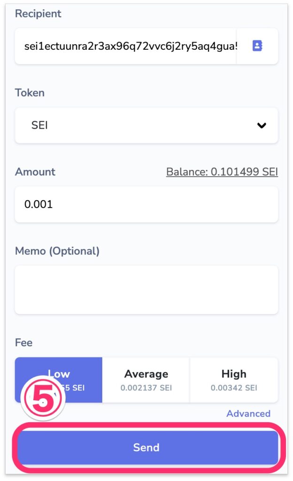The image size is (293, 481).
Task: Choose the Average fee option
Action: 146,380
